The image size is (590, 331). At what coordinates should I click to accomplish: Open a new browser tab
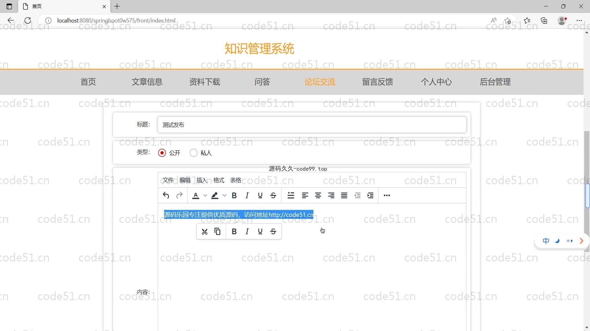pos(117,6)
